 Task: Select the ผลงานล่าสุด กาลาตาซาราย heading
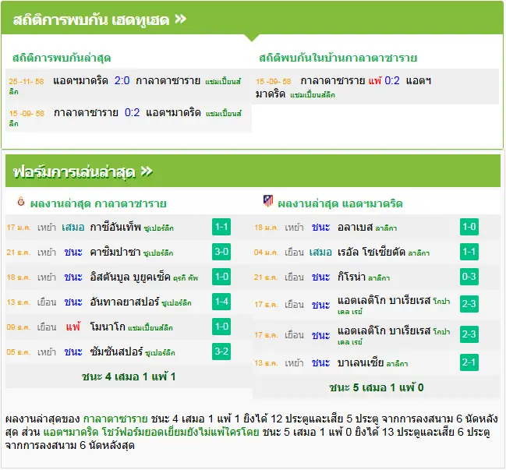pos(98,203)
